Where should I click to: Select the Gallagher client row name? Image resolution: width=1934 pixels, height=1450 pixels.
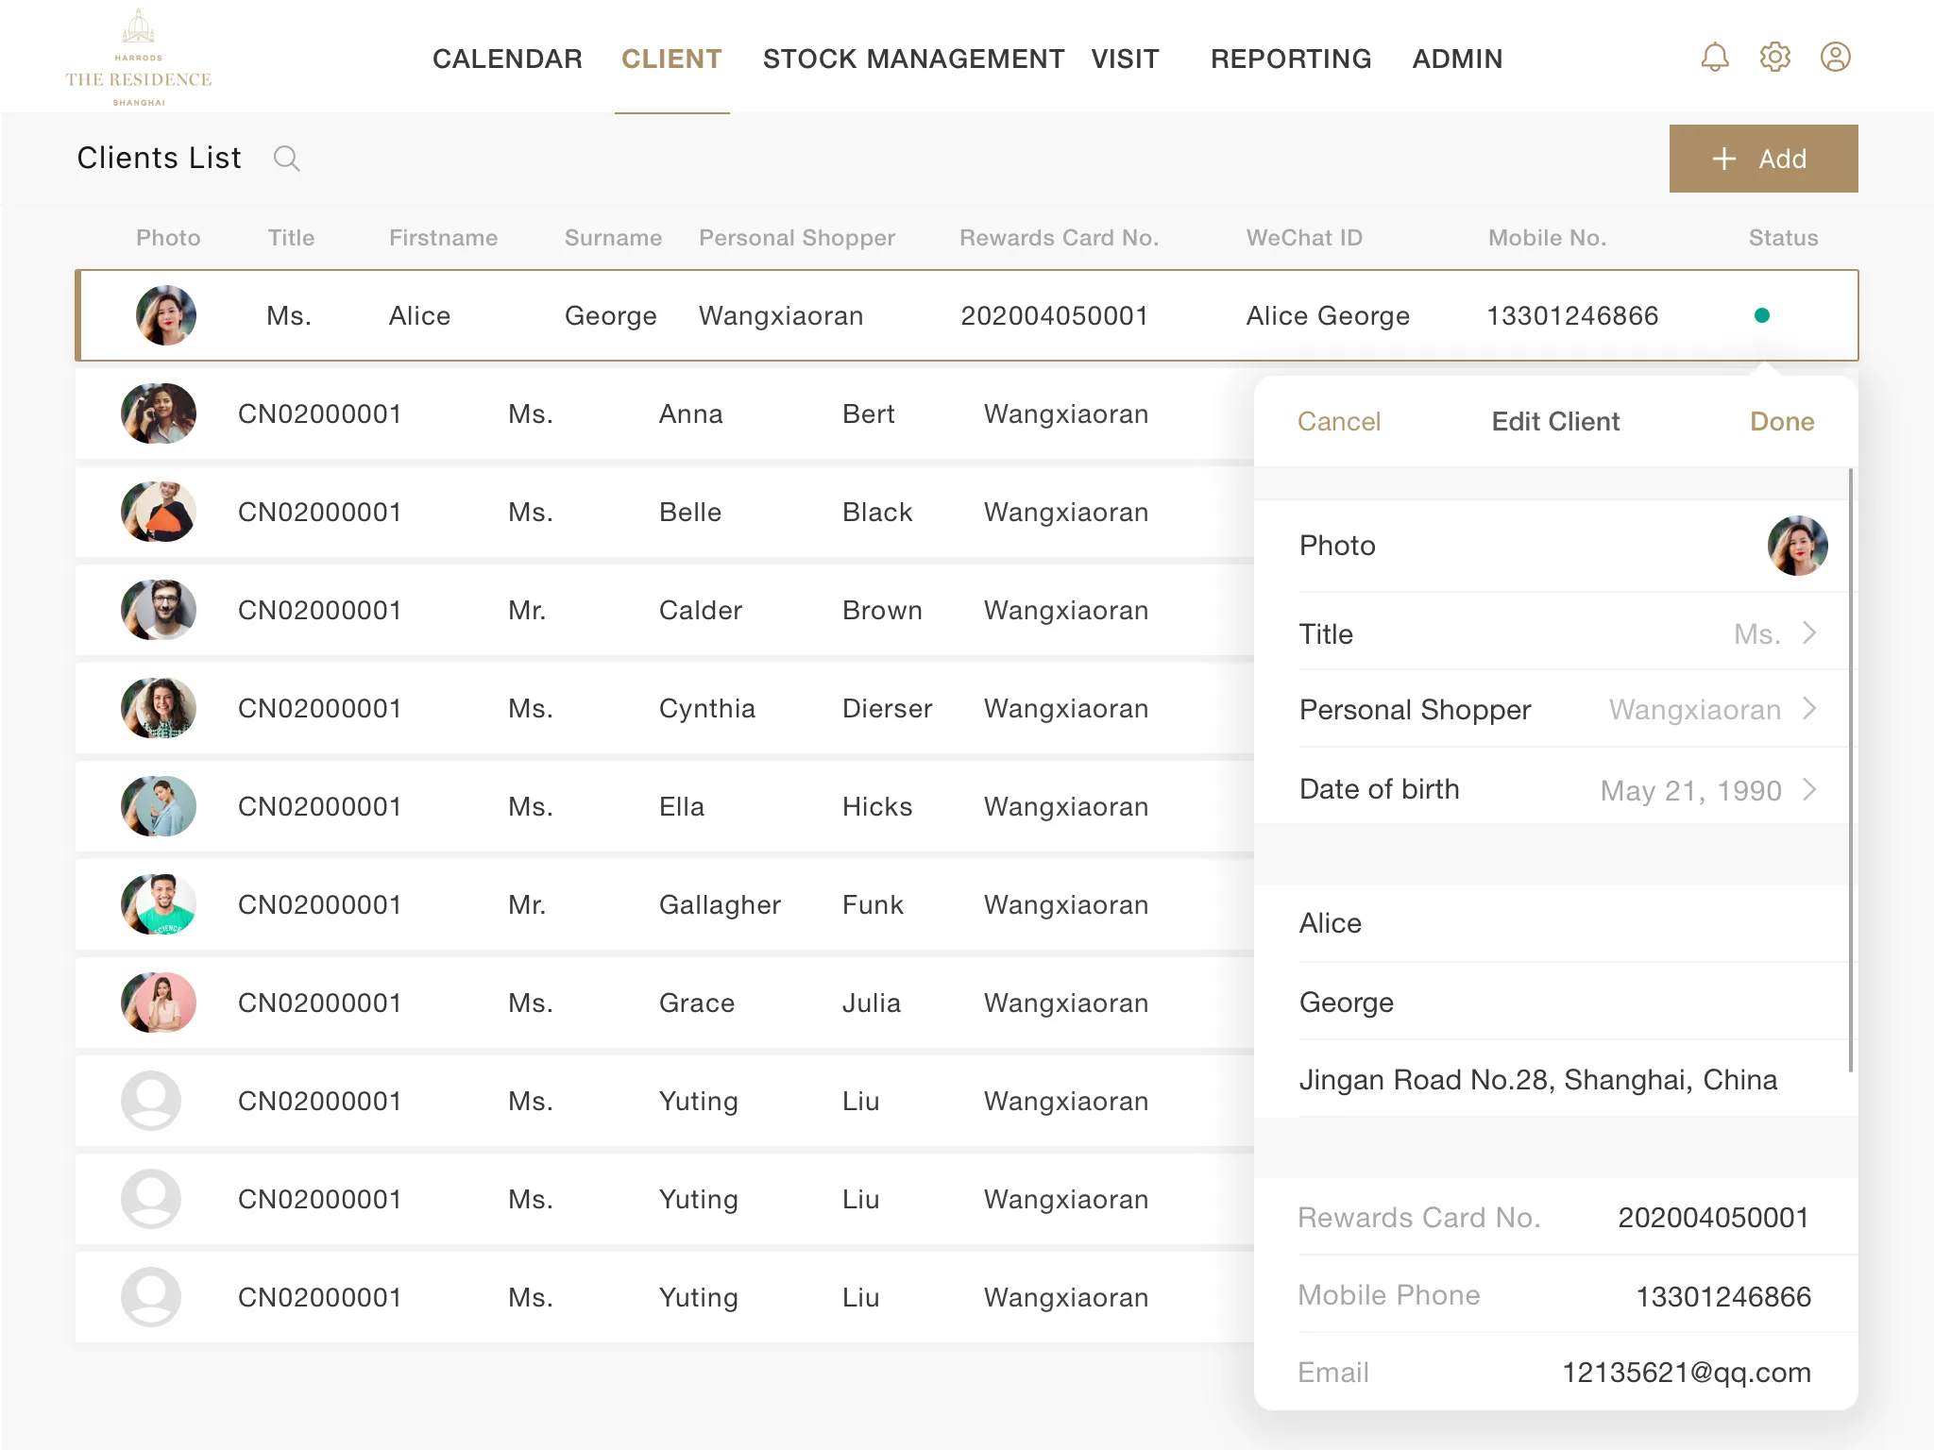720,904
